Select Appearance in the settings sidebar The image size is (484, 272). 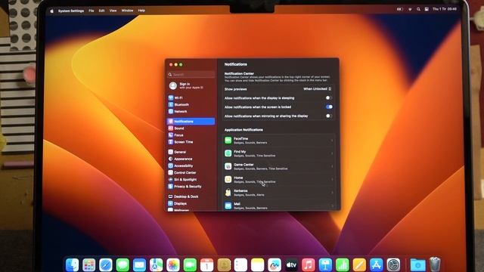[x=191, y=159]
